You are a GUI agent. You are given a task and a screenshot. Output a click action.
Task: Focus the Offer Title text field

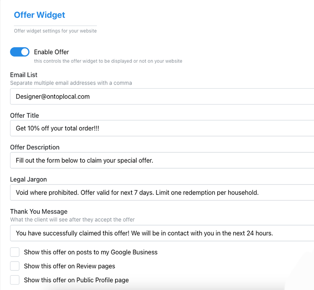pos(162,128)
